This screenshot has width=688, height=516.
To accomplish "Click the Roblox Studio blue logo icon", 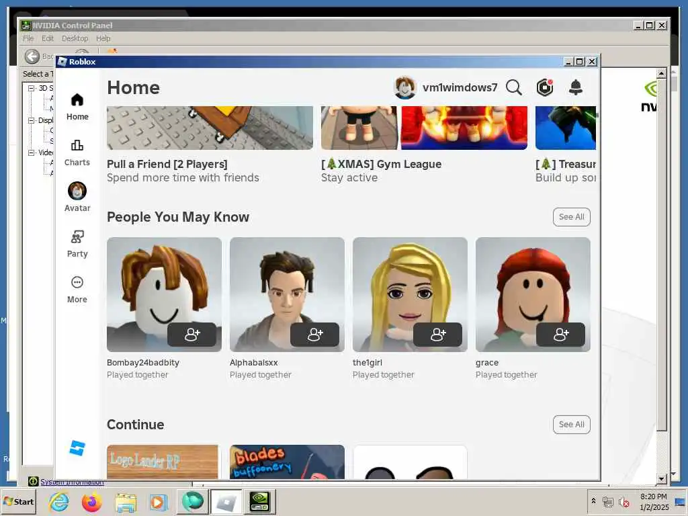I will pyautogui.click(x=77, y=448).
